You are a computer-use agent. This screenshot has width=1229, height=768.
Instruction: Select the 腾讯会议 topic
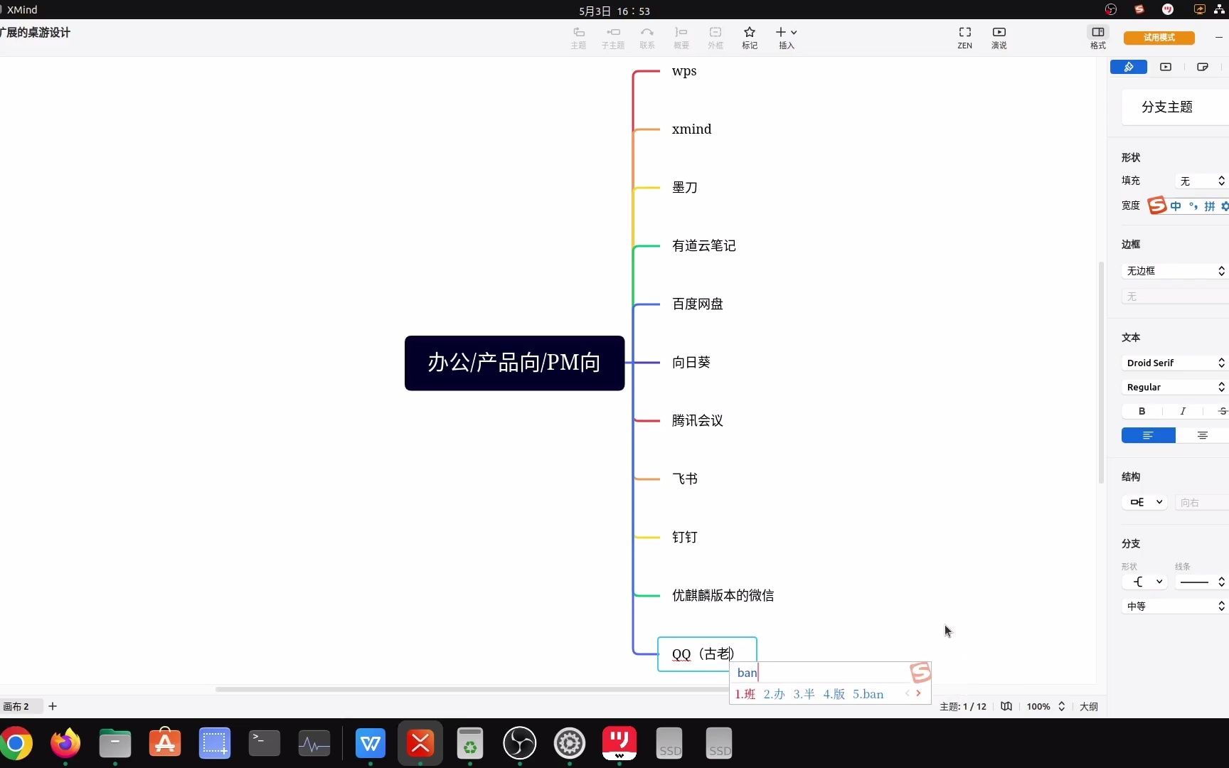coord(697,421)
